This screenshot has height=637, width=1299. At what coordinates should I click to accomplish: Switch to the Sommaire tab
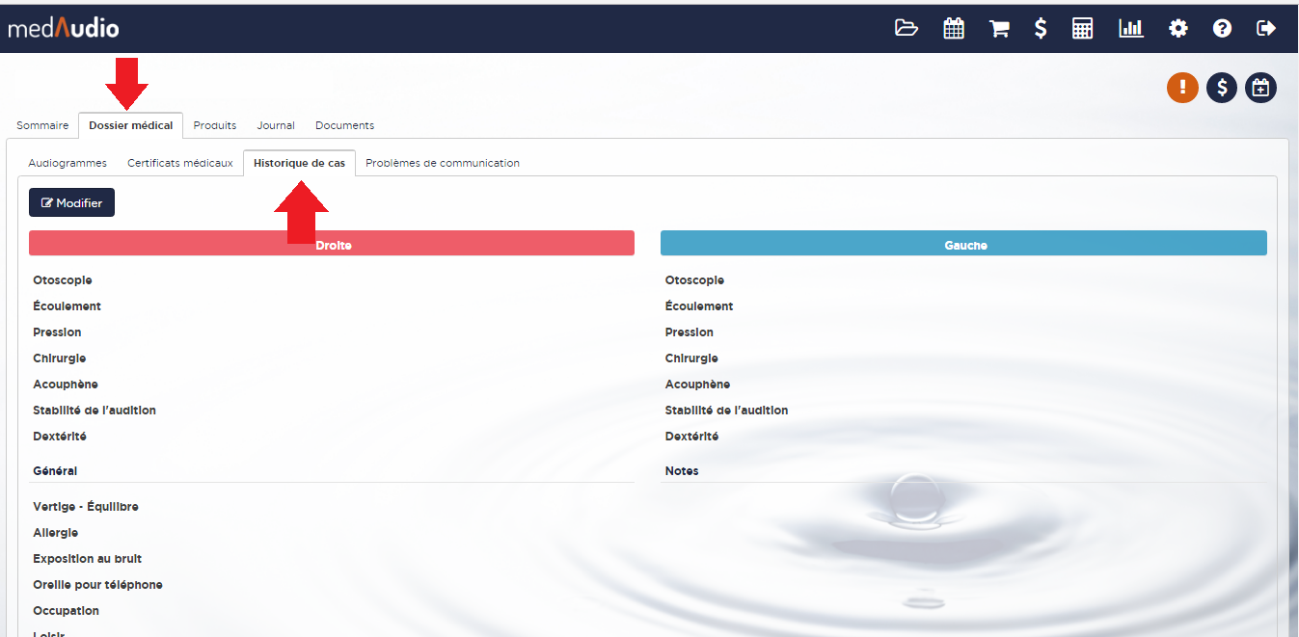coord(42,125)
